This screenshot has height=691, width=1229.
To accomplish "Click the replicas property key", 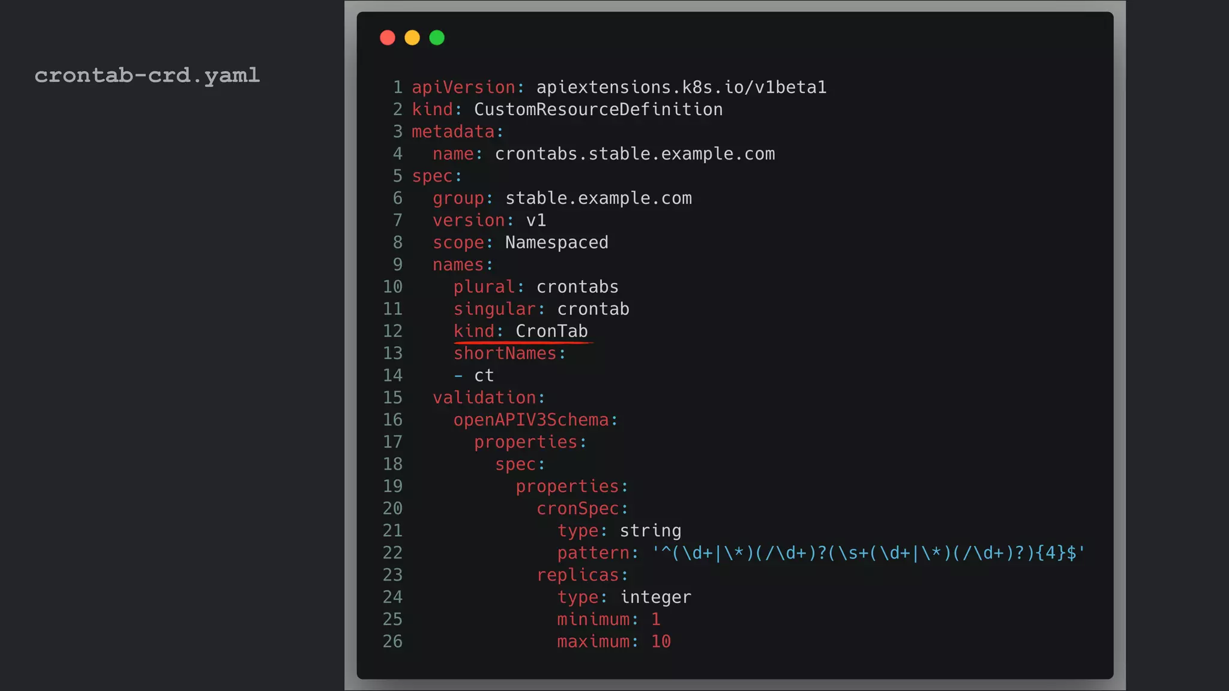I will (577, 575).
